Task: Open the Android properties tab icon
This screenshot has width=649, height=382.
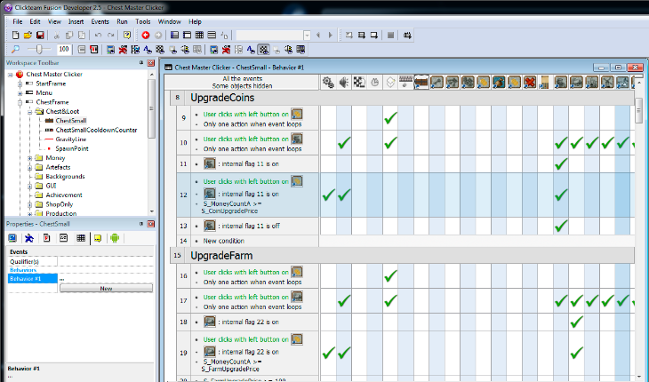Action: coord(115,238)
